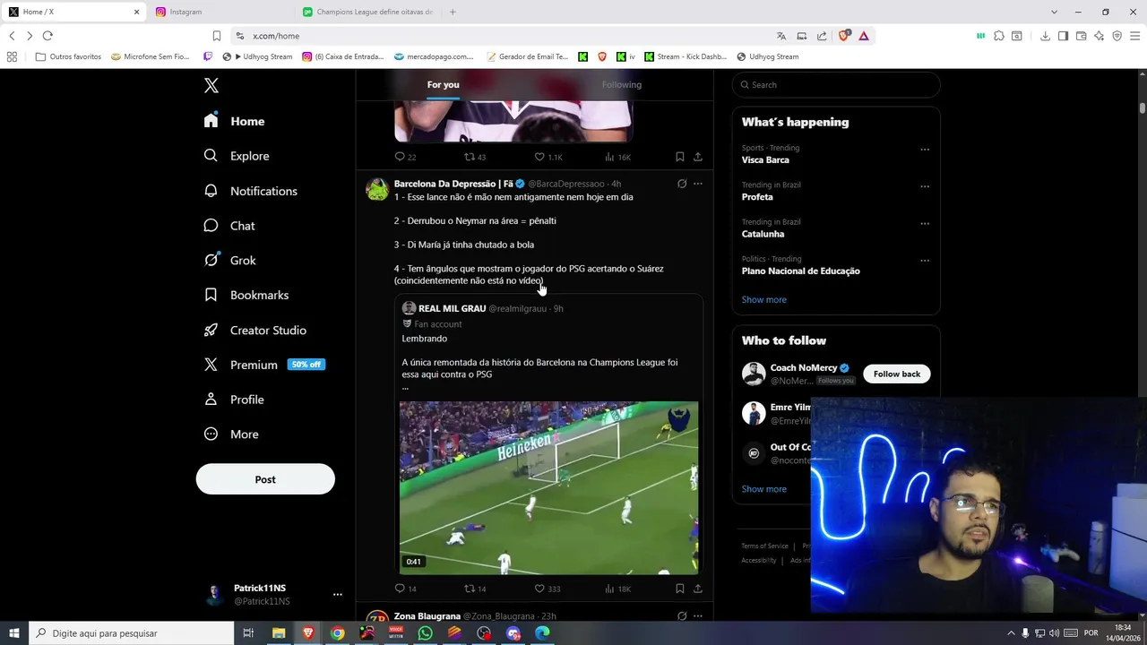Open the Explore page
Viewport: 1147px width, 645px height.
coord(237,156)
